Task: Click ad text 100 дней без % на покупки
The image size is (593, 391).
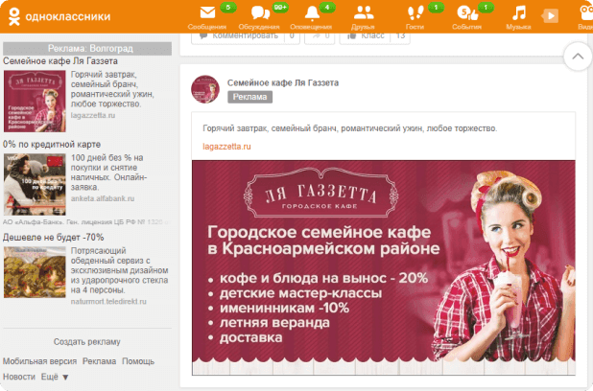Action: click(x=109, y=172)
